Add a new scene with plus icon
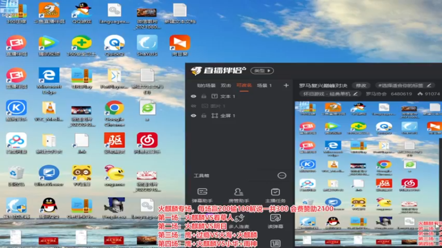This screenshot has height=248, width=442. click(x=286, y=85)
